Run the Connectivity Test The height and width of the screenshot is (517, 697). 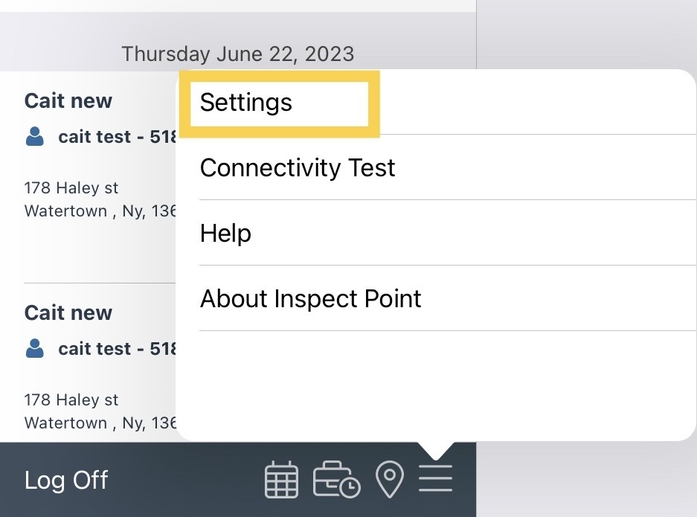(297, 168)
